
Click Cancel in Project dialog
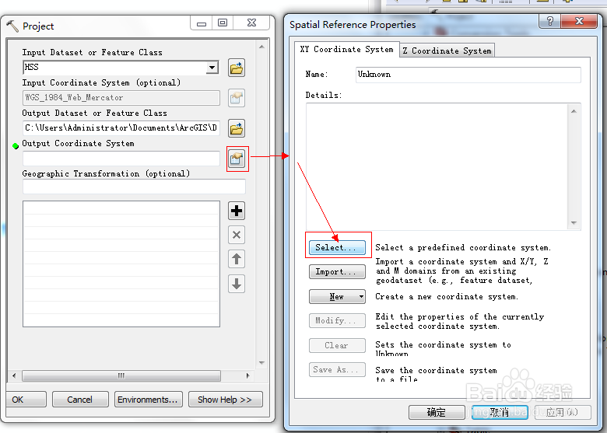[x=80, y=400]
